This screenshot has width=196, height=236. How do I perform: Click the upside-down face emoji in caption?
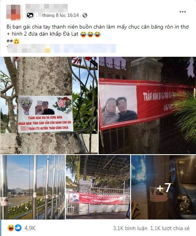pos(16,41)
